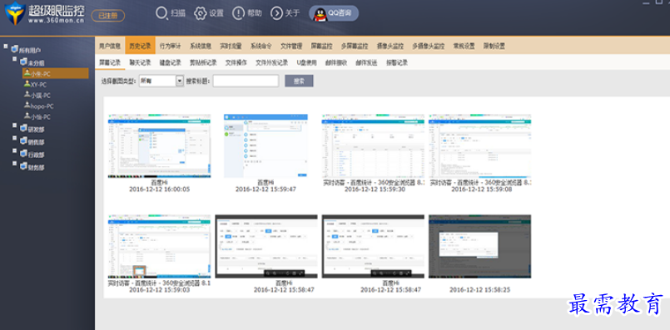Open the 文件外发记录 sub-tab
Screen dimensions: 670x330
[272, 62]
